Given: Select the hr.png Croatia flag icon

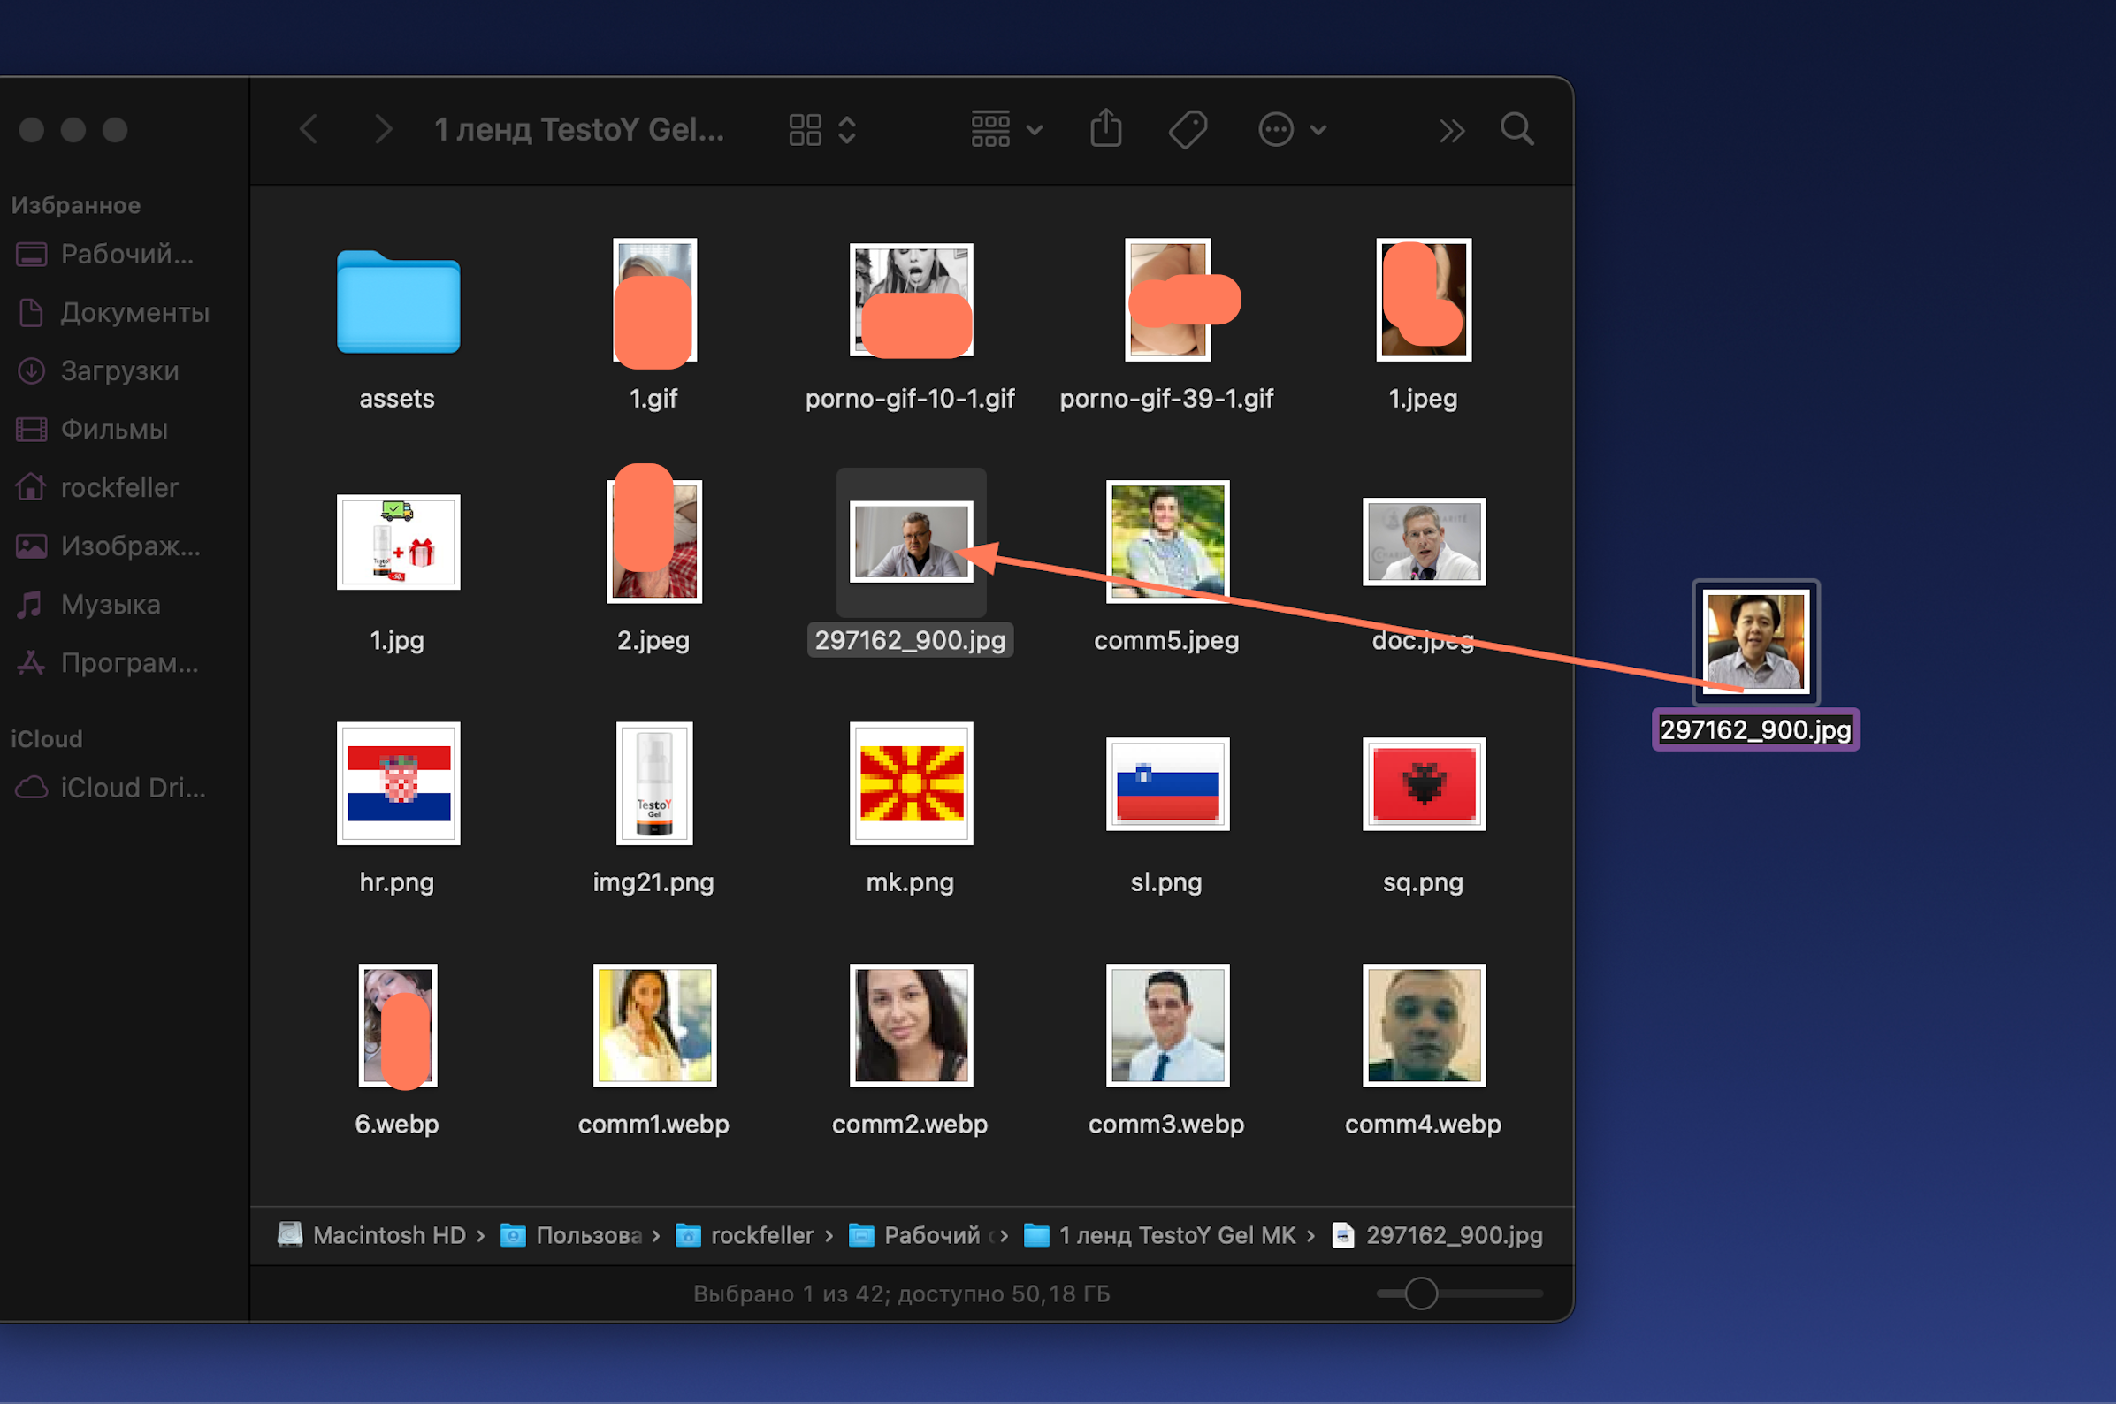Looking at the screenshot, I should (x=398, y=783).
